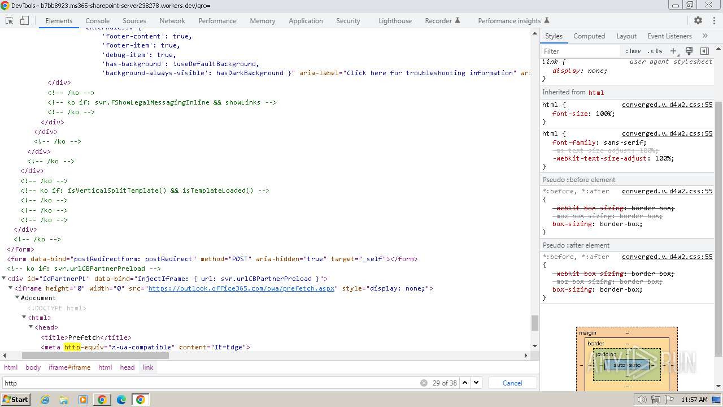Click the Styles pane scrollbar
The height and width of the screenshot is (407, 723).
(718, 229)
